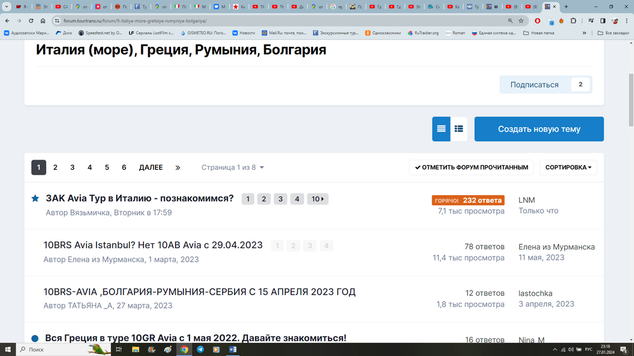Image resolution: width=634 pixels, height=356 pixels.
Task: Open topic 10BRS Avia Istanbul thread
Action: pos(153,245)
